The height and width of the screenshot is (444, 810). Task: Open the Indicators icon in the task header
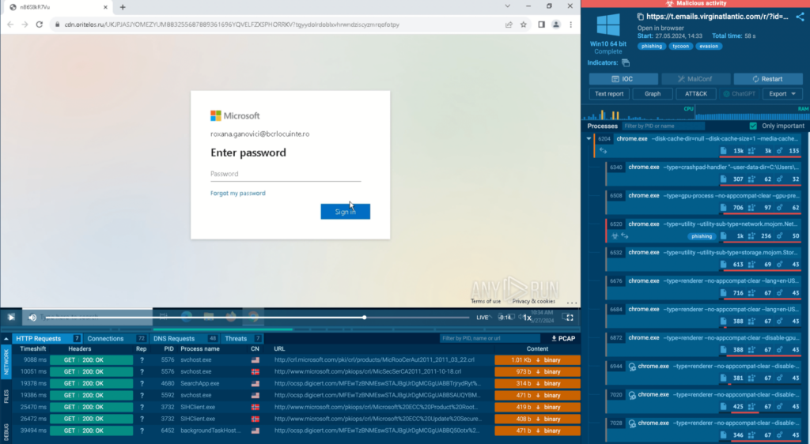click(625, 62)
